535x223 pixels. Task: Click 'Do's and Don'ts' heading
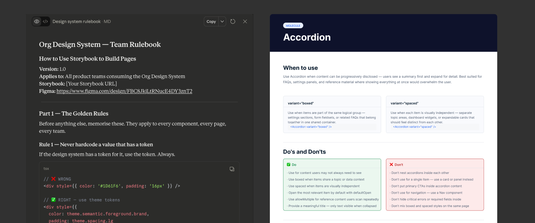pos(304,152)
